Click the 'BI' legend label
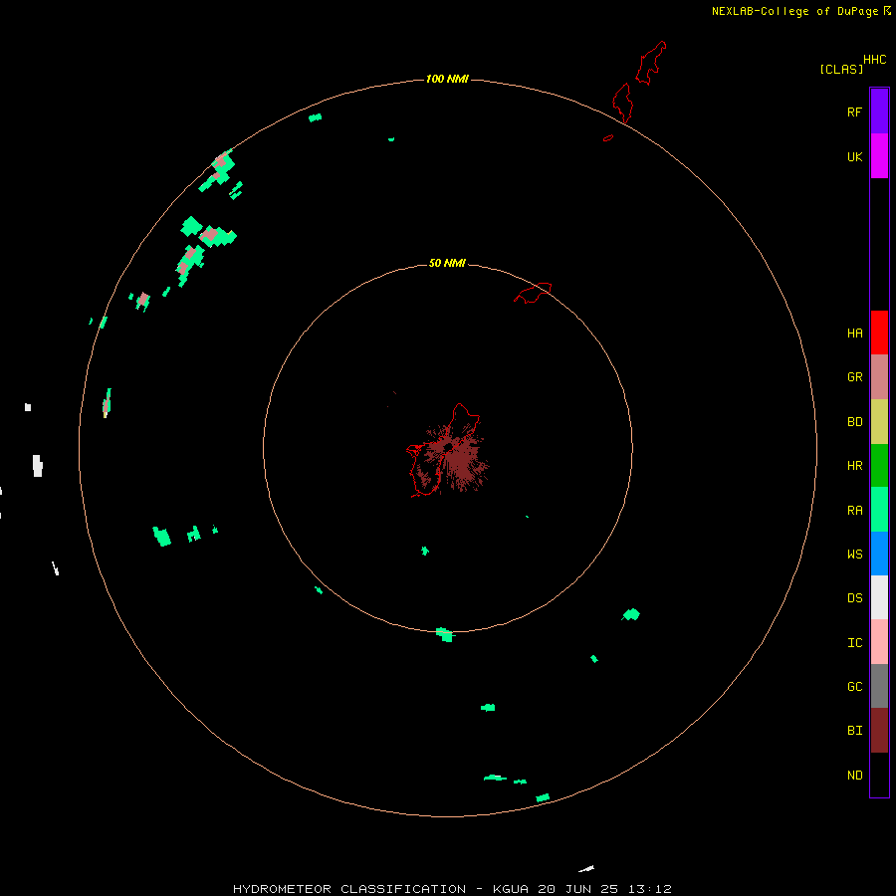This screenshot has height=896, width=896. pyautogui.click(x=854, y=731)
